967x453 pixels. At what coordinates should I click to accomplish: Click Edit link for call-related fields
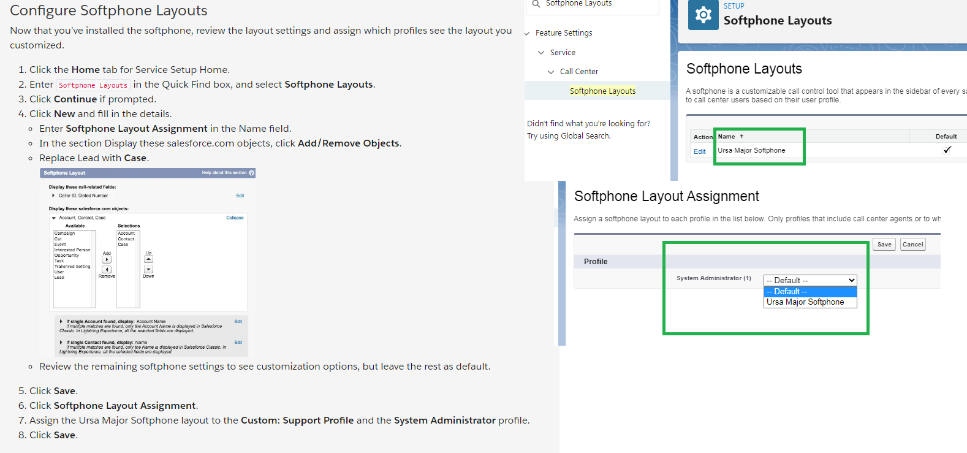240,196
